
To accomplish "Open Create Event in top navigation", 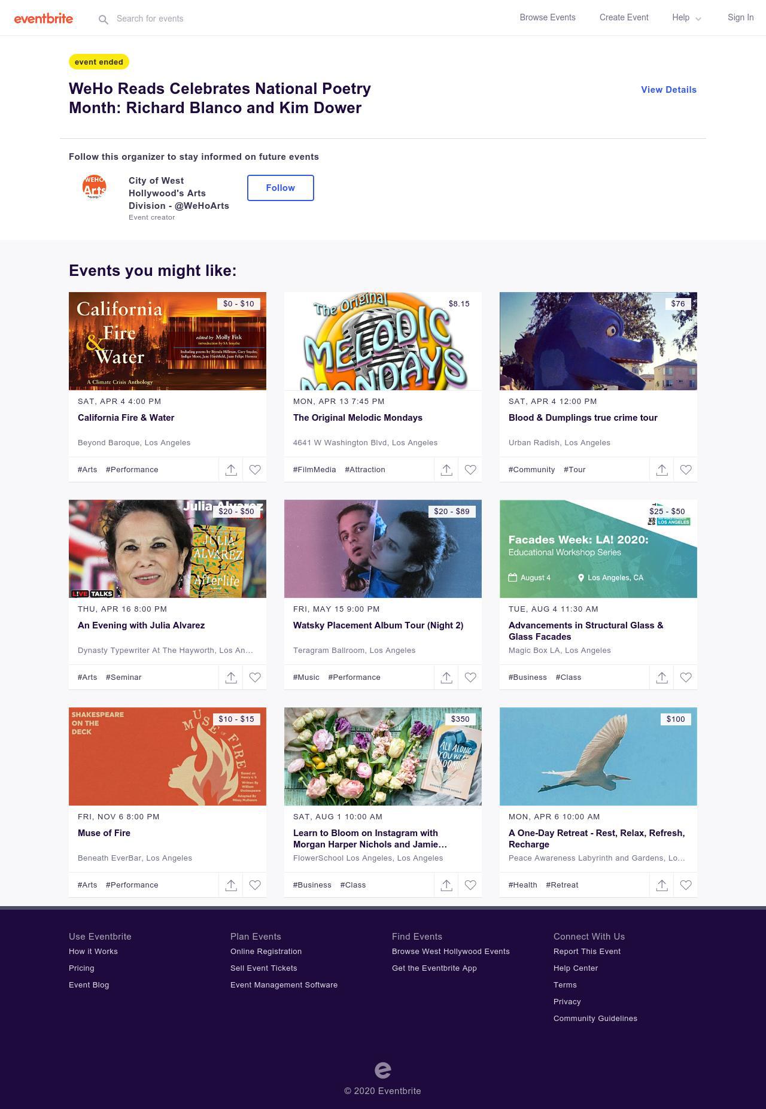I will click(x=624, y=18).
